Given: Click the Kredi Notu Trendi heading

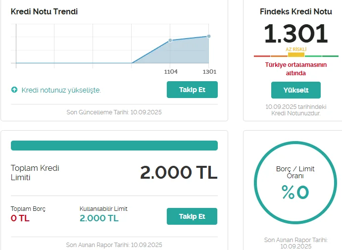Looking at the screenshot, I should [44, 11].
